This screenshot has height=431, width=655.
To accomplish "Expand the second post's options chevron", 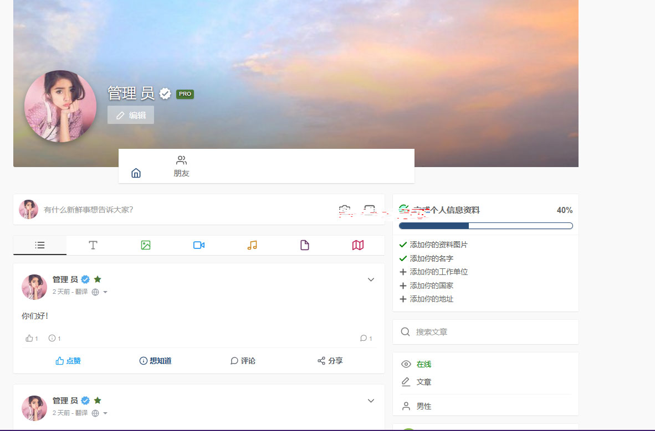I will click(x=371, y=401).
